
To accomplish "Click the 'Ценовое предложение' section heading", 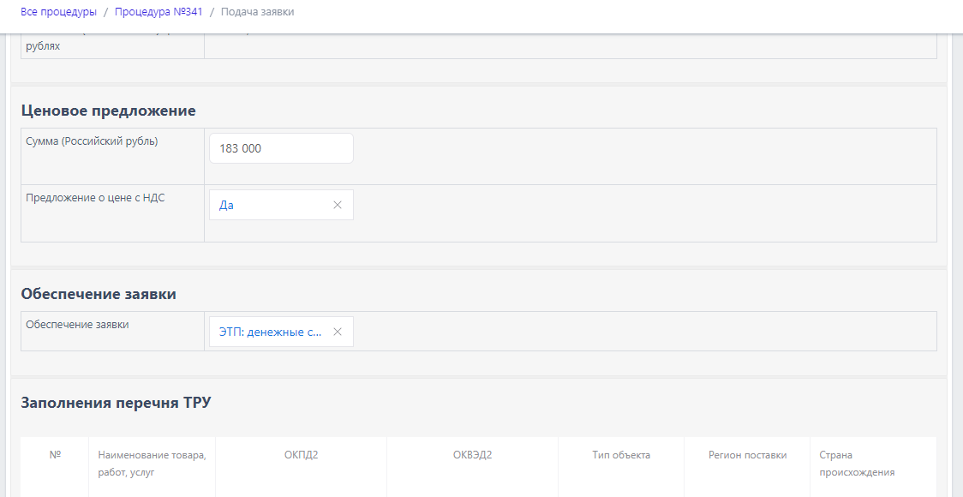I will point(108,111).
